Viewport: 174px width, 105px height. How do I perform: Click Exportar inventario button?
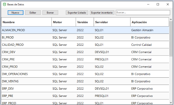tap(102, 13)
